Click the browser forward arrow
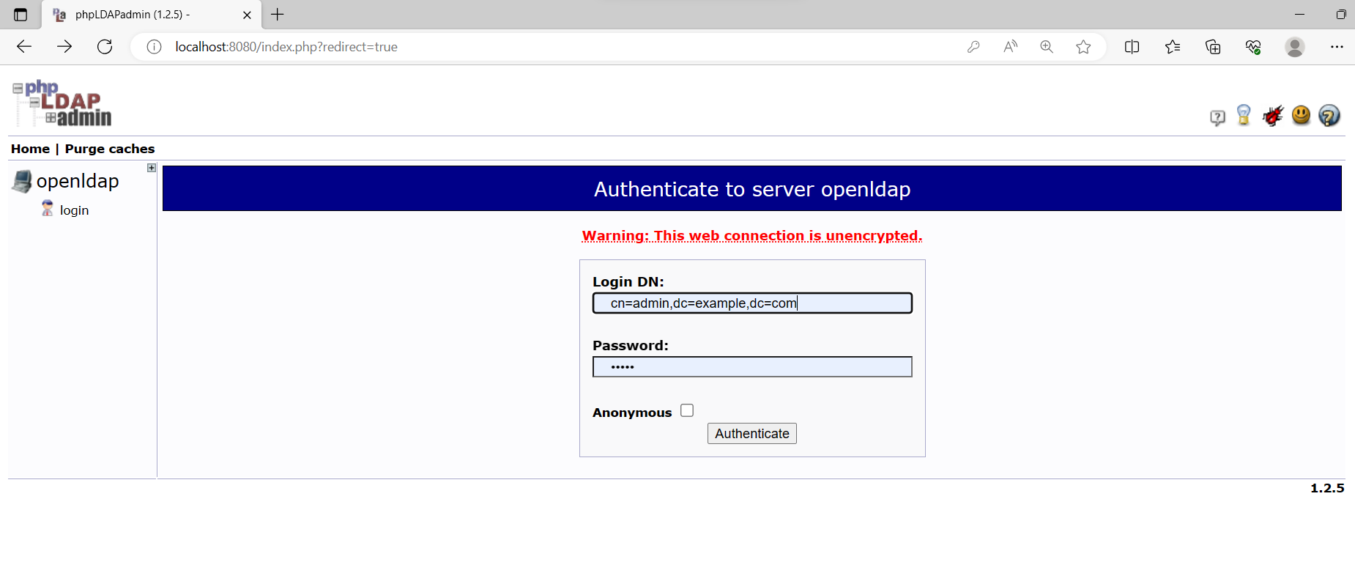 tap(64, 47)
